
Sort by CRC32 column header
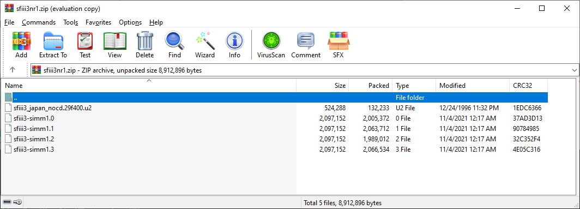tap(529, 86)
